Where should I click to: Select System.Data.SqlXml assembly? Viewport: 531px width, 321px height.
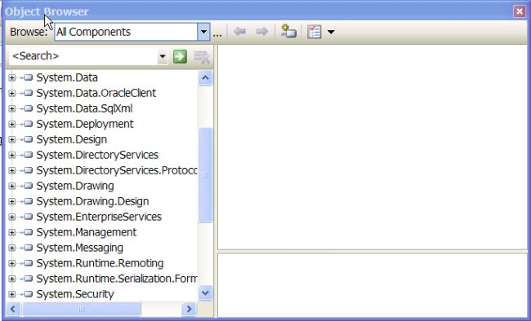point(84,108)
